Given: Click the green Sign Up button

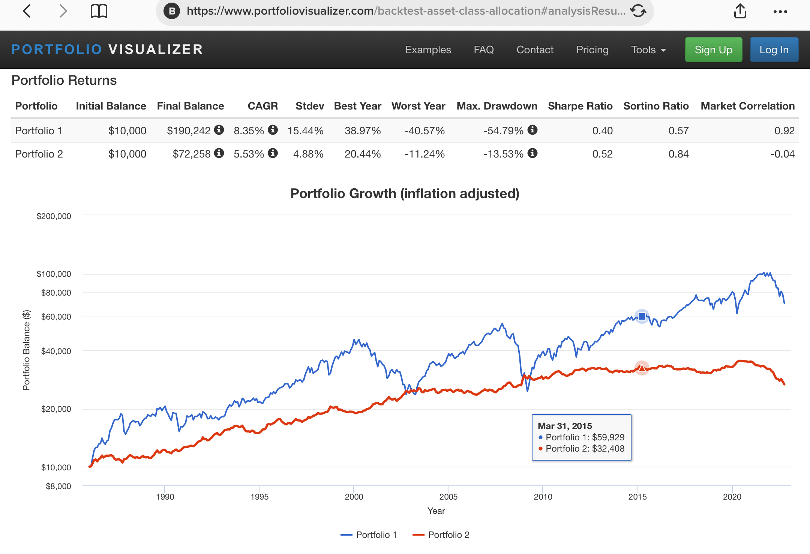Looking at the screenshot, I should click(x=713, y=50).
